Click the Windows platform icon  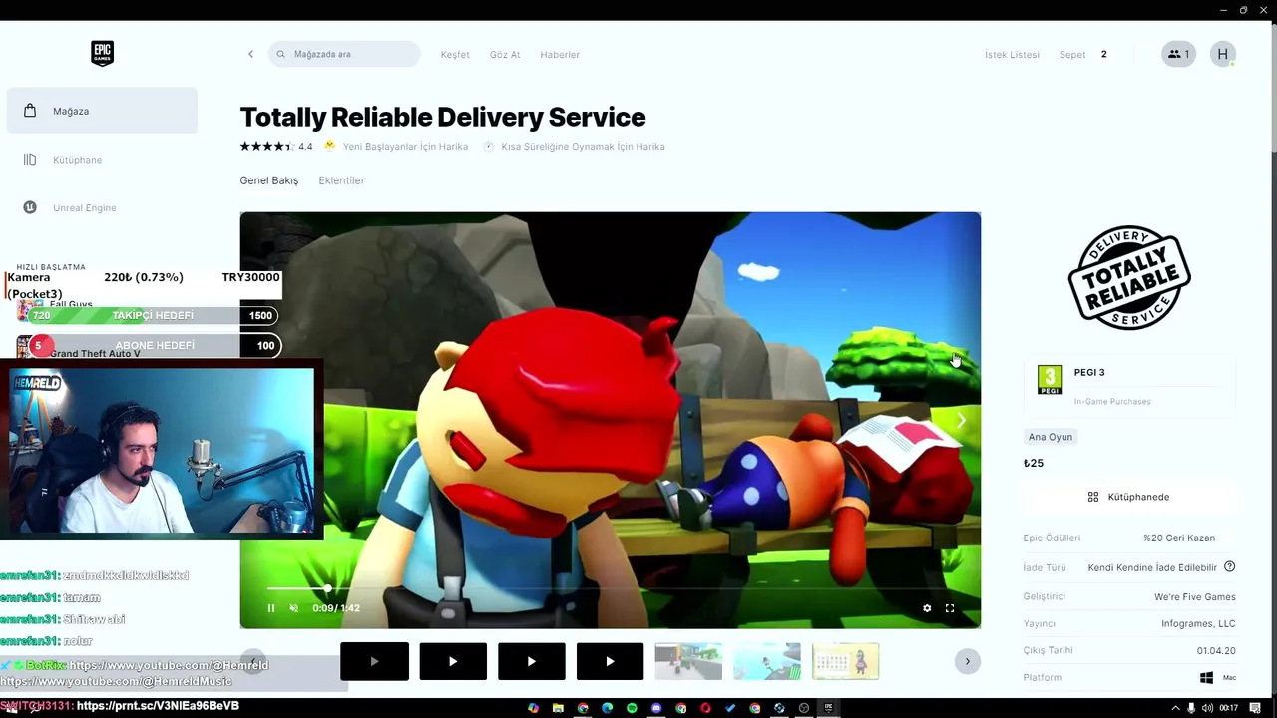click(x=1206, y=678)
